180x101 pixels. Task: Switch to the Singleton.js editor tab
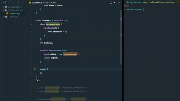[x=37, y=3]
